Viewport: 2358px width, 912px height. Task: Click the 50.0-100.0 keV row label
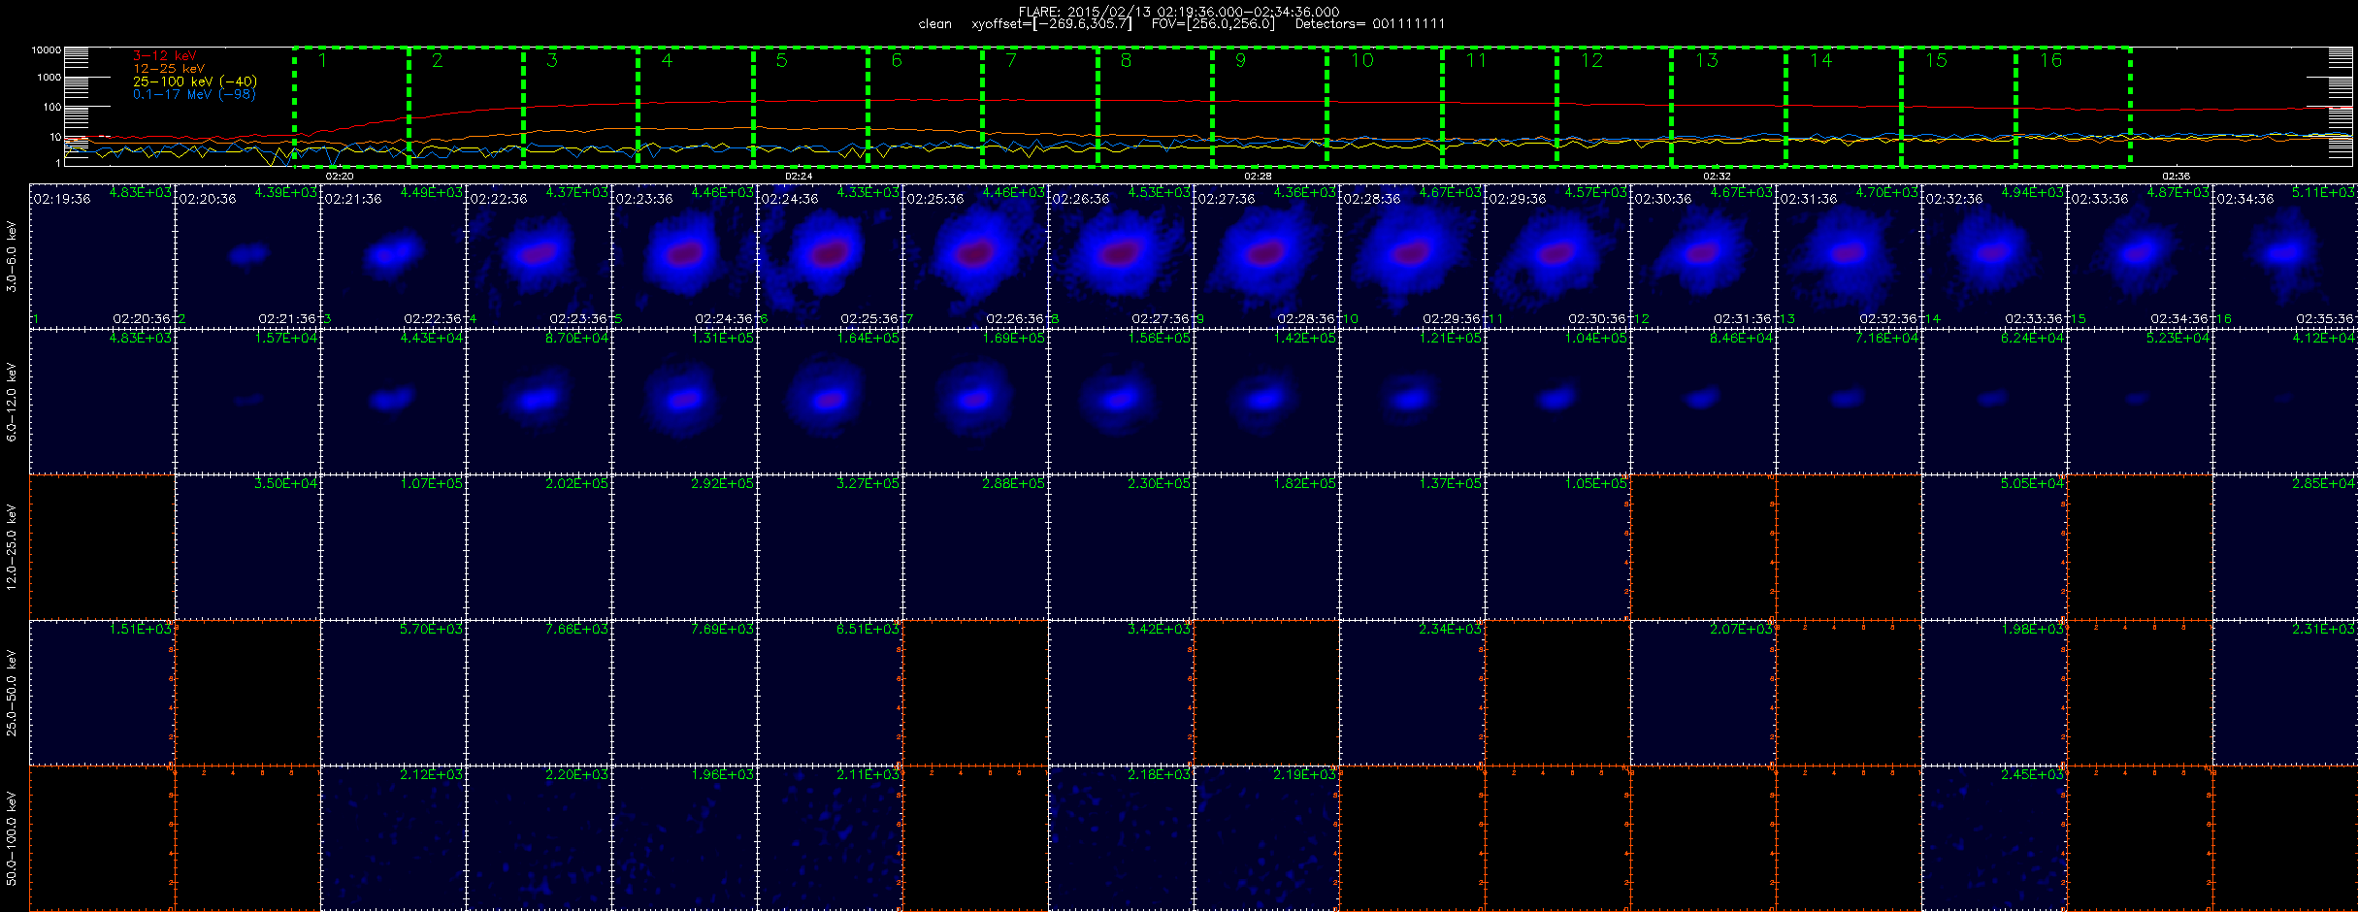tap(12, 838)
